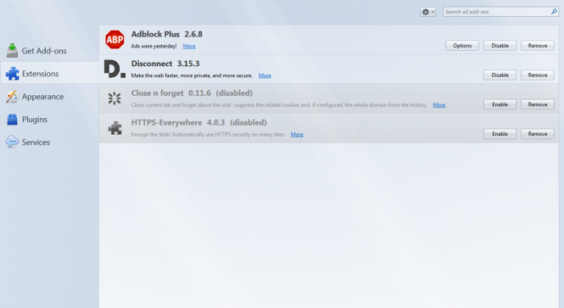Open the More link for Close n forget
Viewport: 564px width, 308px height.
click(438, 105)
